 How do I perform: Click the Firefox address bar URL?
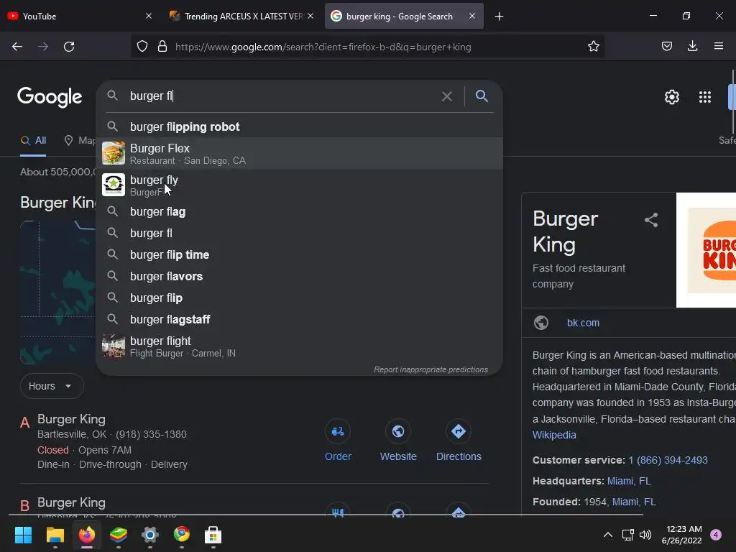pyautogui.click(x=323, y=47)
